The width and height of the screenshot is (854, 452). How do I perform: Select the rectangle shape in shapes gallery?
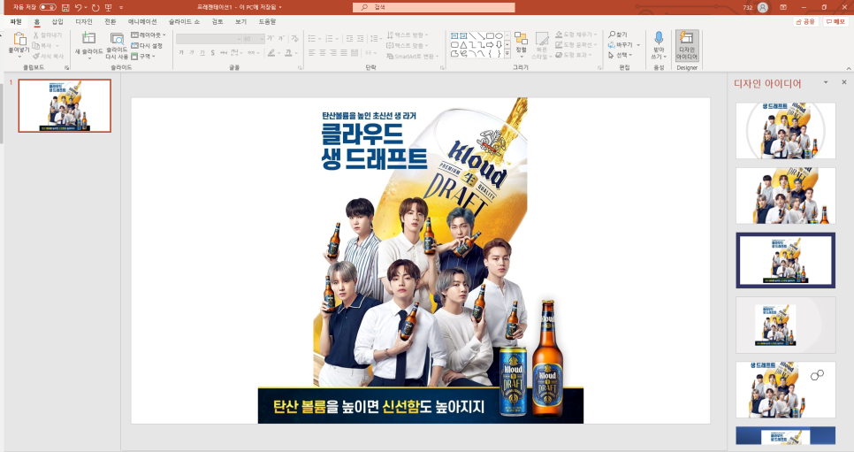point(490,36)
